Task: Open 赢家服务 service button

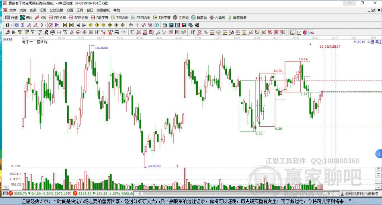Action: 238,18
